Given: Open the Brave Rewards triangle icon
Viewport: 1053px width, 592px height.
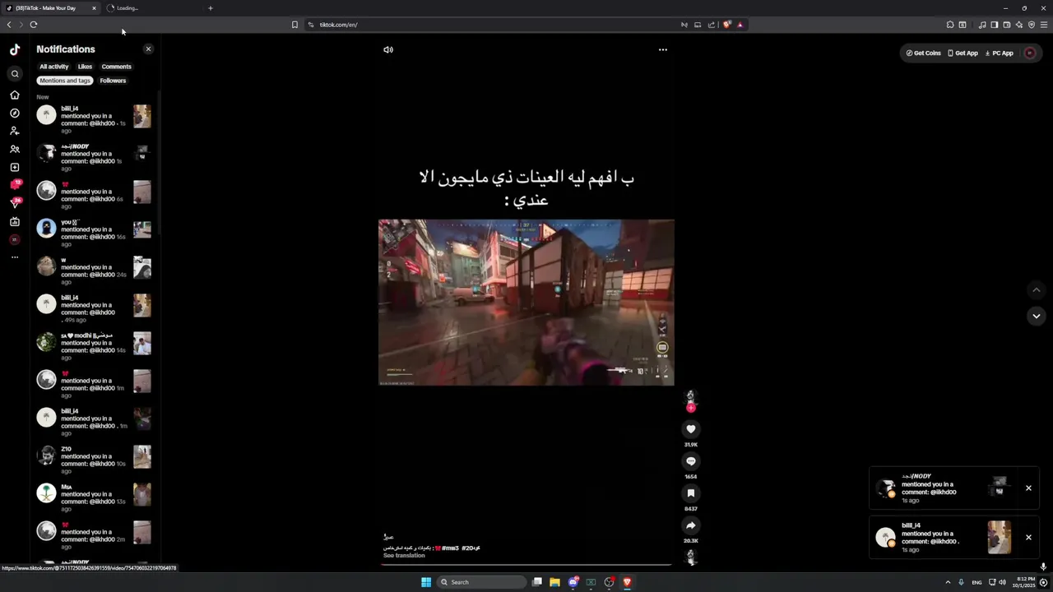Looking at the screenshot, I should click(x=740, y=25).
